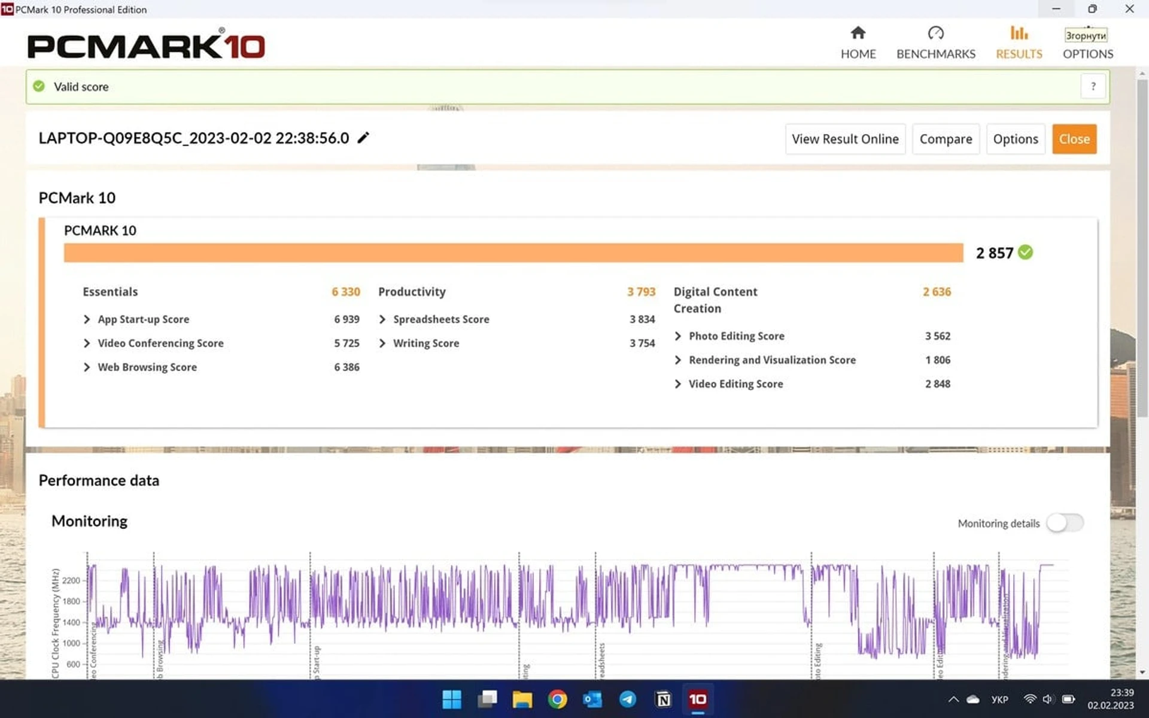
Task: Click the battery tray icon
Action: (x=1068, y=699)
